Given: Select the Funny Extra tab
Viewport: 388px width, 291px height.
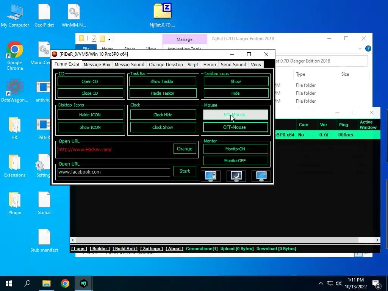Looking at the screenshot, I should click(x=67, y=64).
